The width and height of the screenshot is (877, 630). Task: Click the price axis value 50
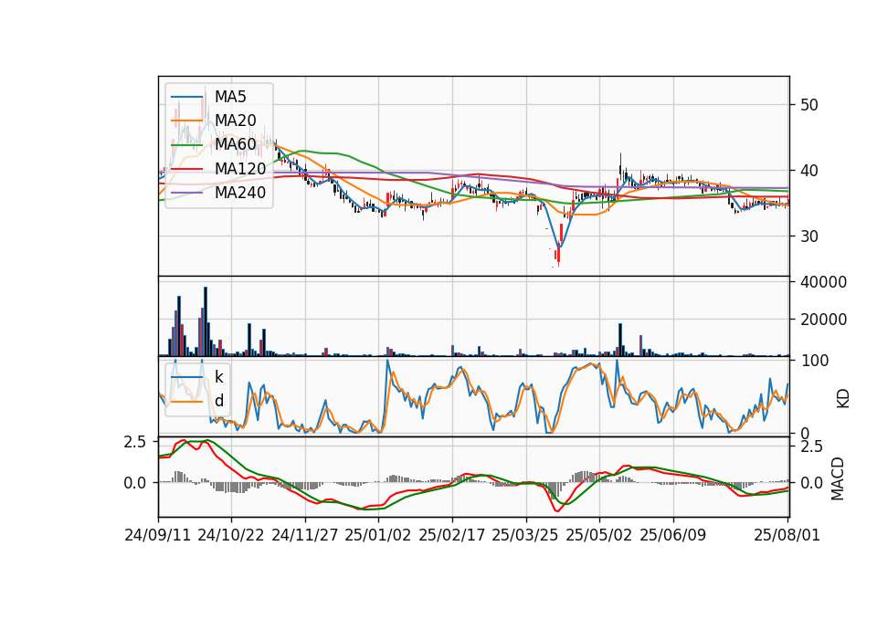809,105
